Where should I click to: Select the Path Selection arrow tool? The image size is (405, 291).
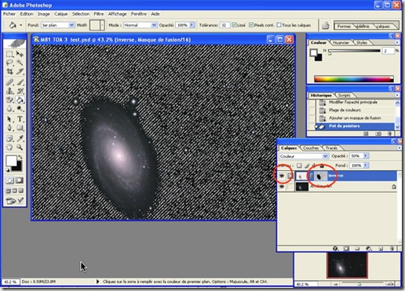9,119
